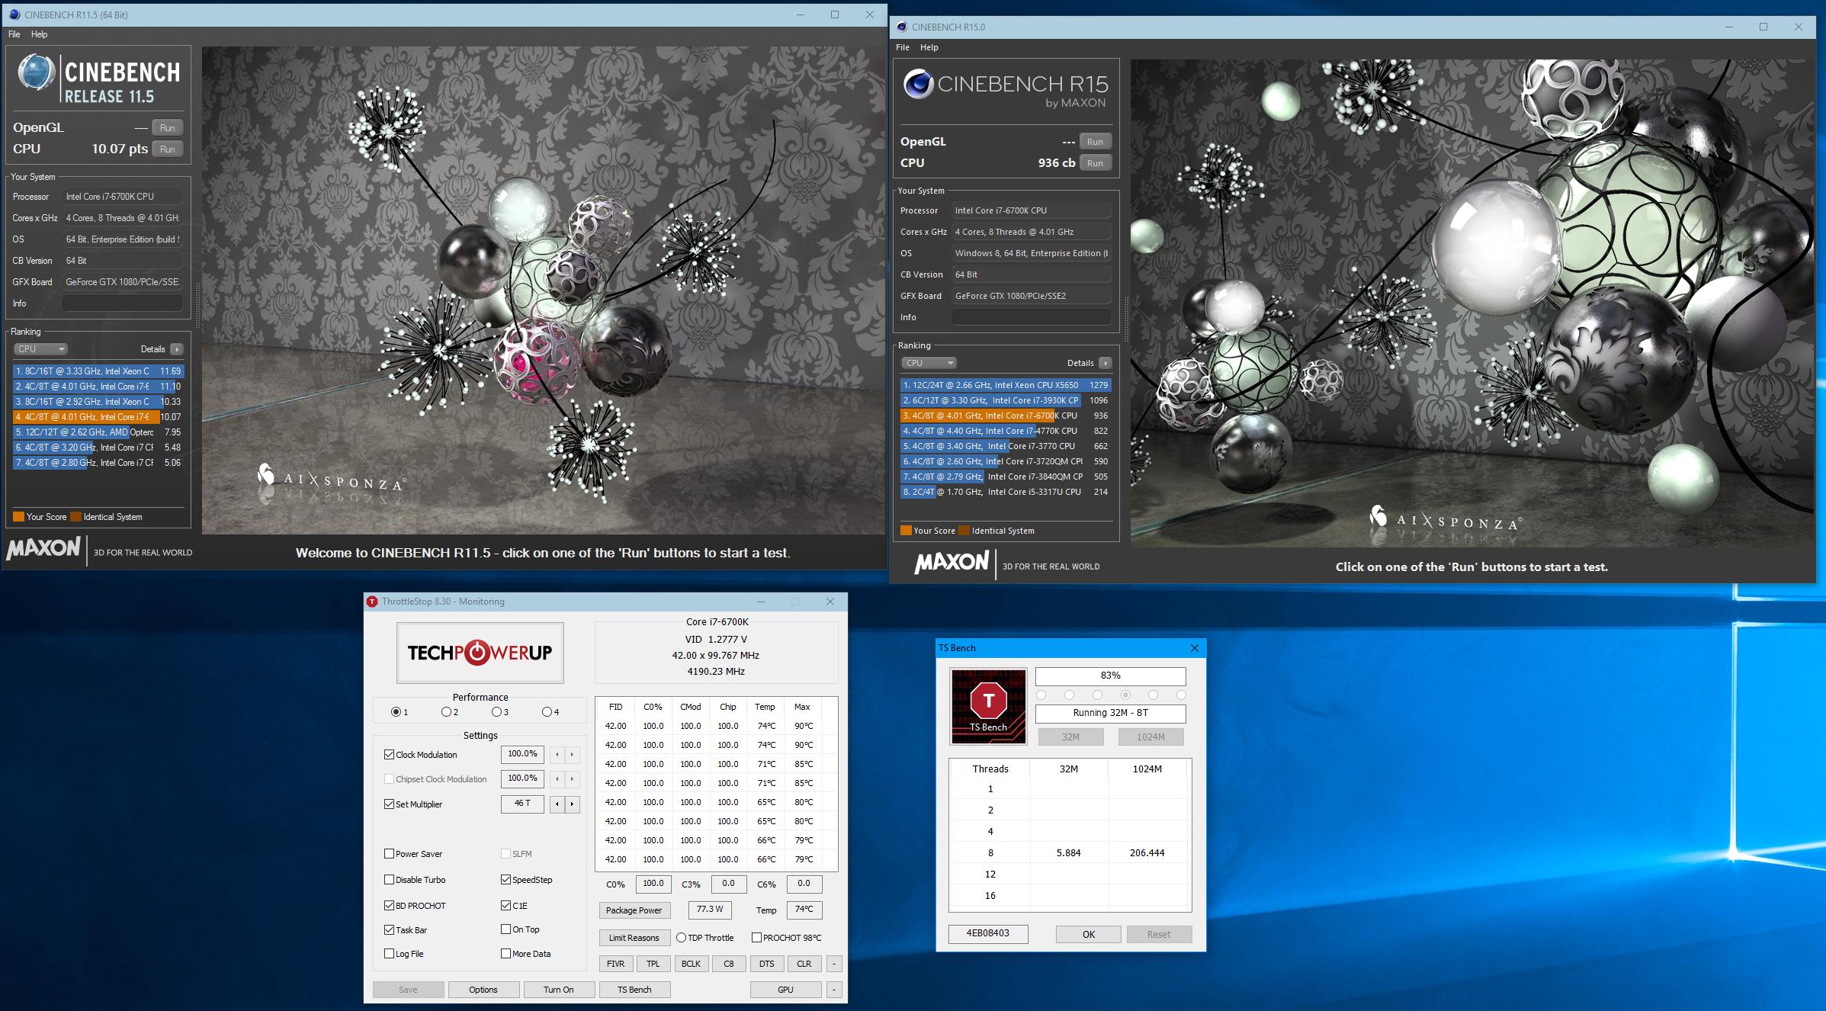Toggle BD PROCHOT checkbox
The height and width of the screenshot is (1011, 1826).
point(390,906)
